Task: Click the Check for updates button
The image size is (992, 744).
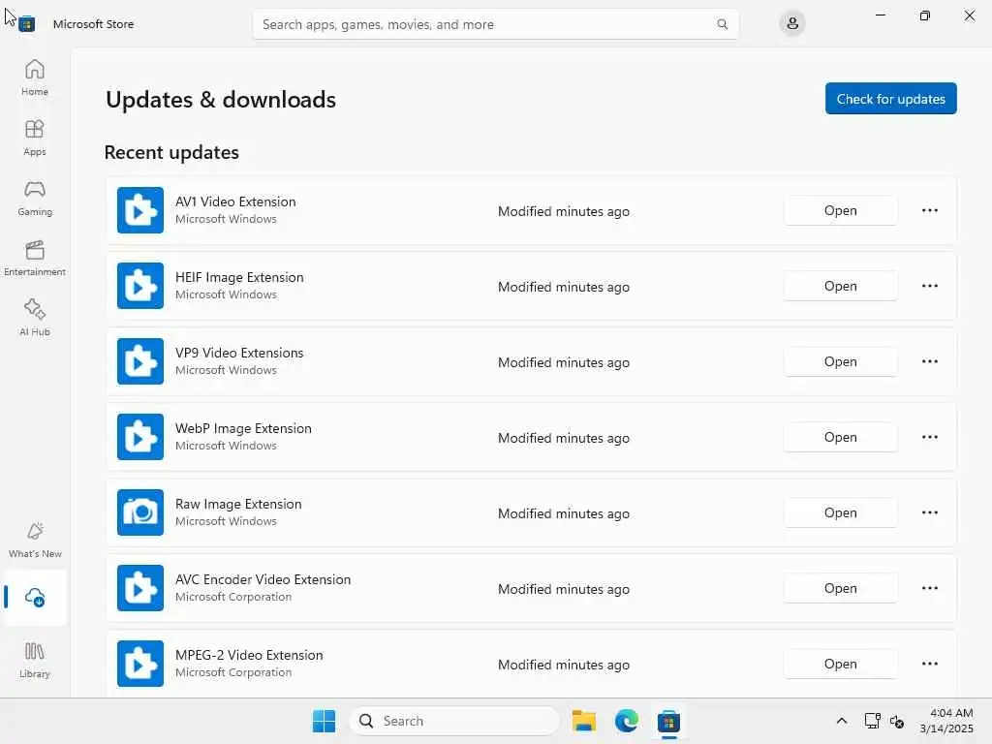Action: pos(891,99)
